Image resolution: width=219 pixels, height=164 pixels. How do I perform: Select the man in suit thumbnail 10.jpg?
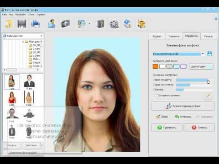pos(29,82)
